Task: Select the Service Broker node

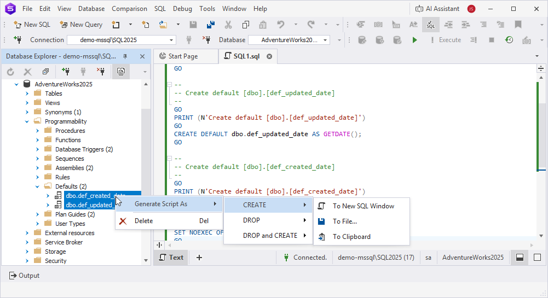Action: pos(64,242)
